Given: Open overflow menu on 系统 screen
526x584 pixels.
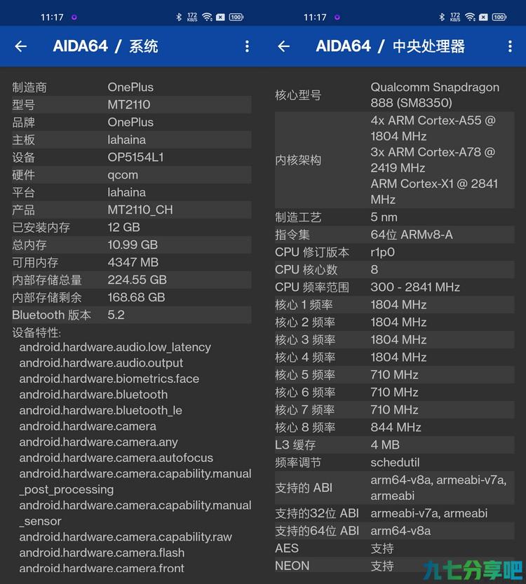Looking at the screenshot, I should pos(247,46).
